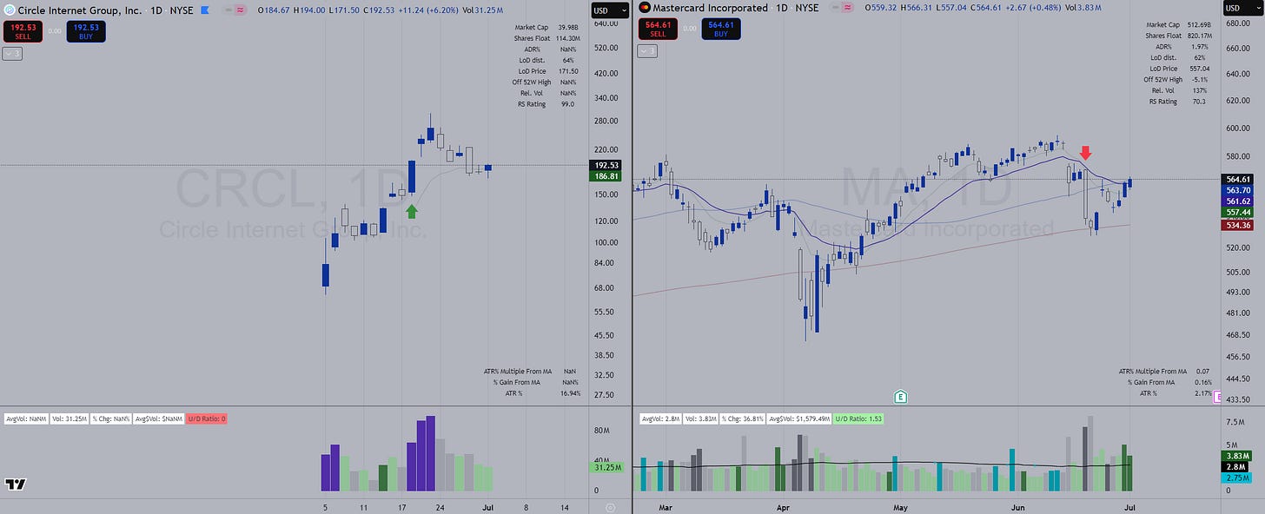Image resolution: width=1265 pixels, height=514 pixels.
Task: Click the TradingView logo in the CRCL chart
Action: click(14, 484)
